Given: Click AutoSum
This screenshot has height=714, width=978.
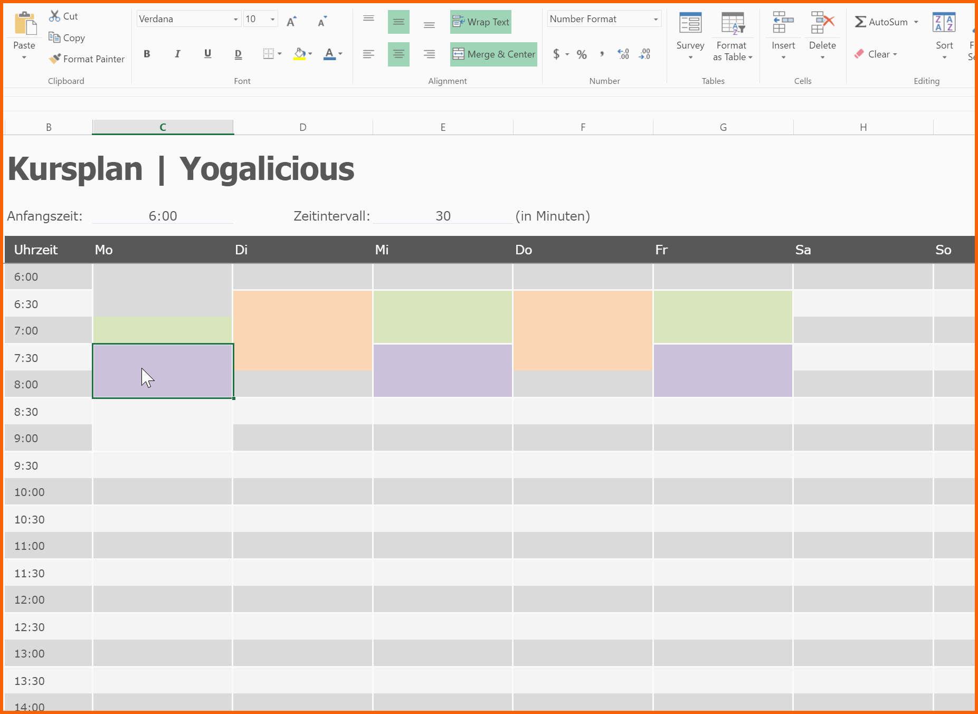Looking at the screenshot, I should (881, 22).
